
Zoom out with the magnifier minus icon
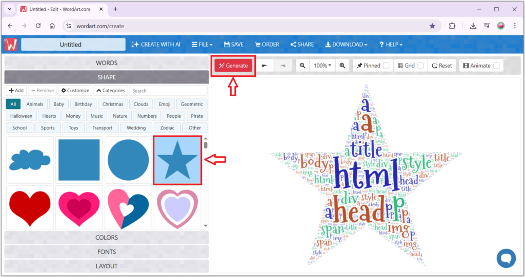302,66
